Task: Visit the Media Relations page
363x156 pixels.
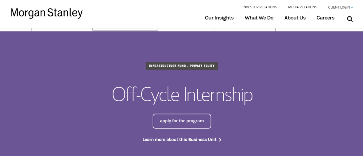Action: [302, 7]
